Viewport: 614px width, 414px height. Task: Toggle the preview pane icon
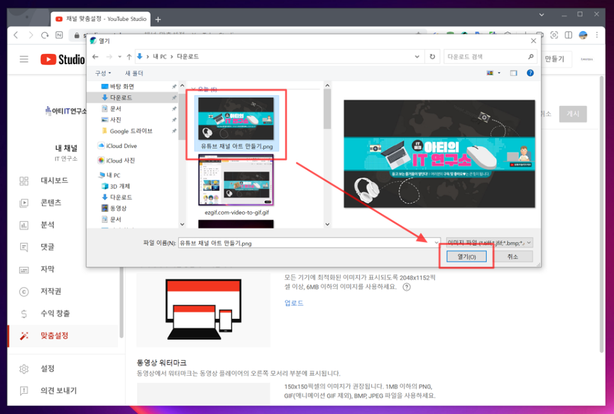point(514,73)
